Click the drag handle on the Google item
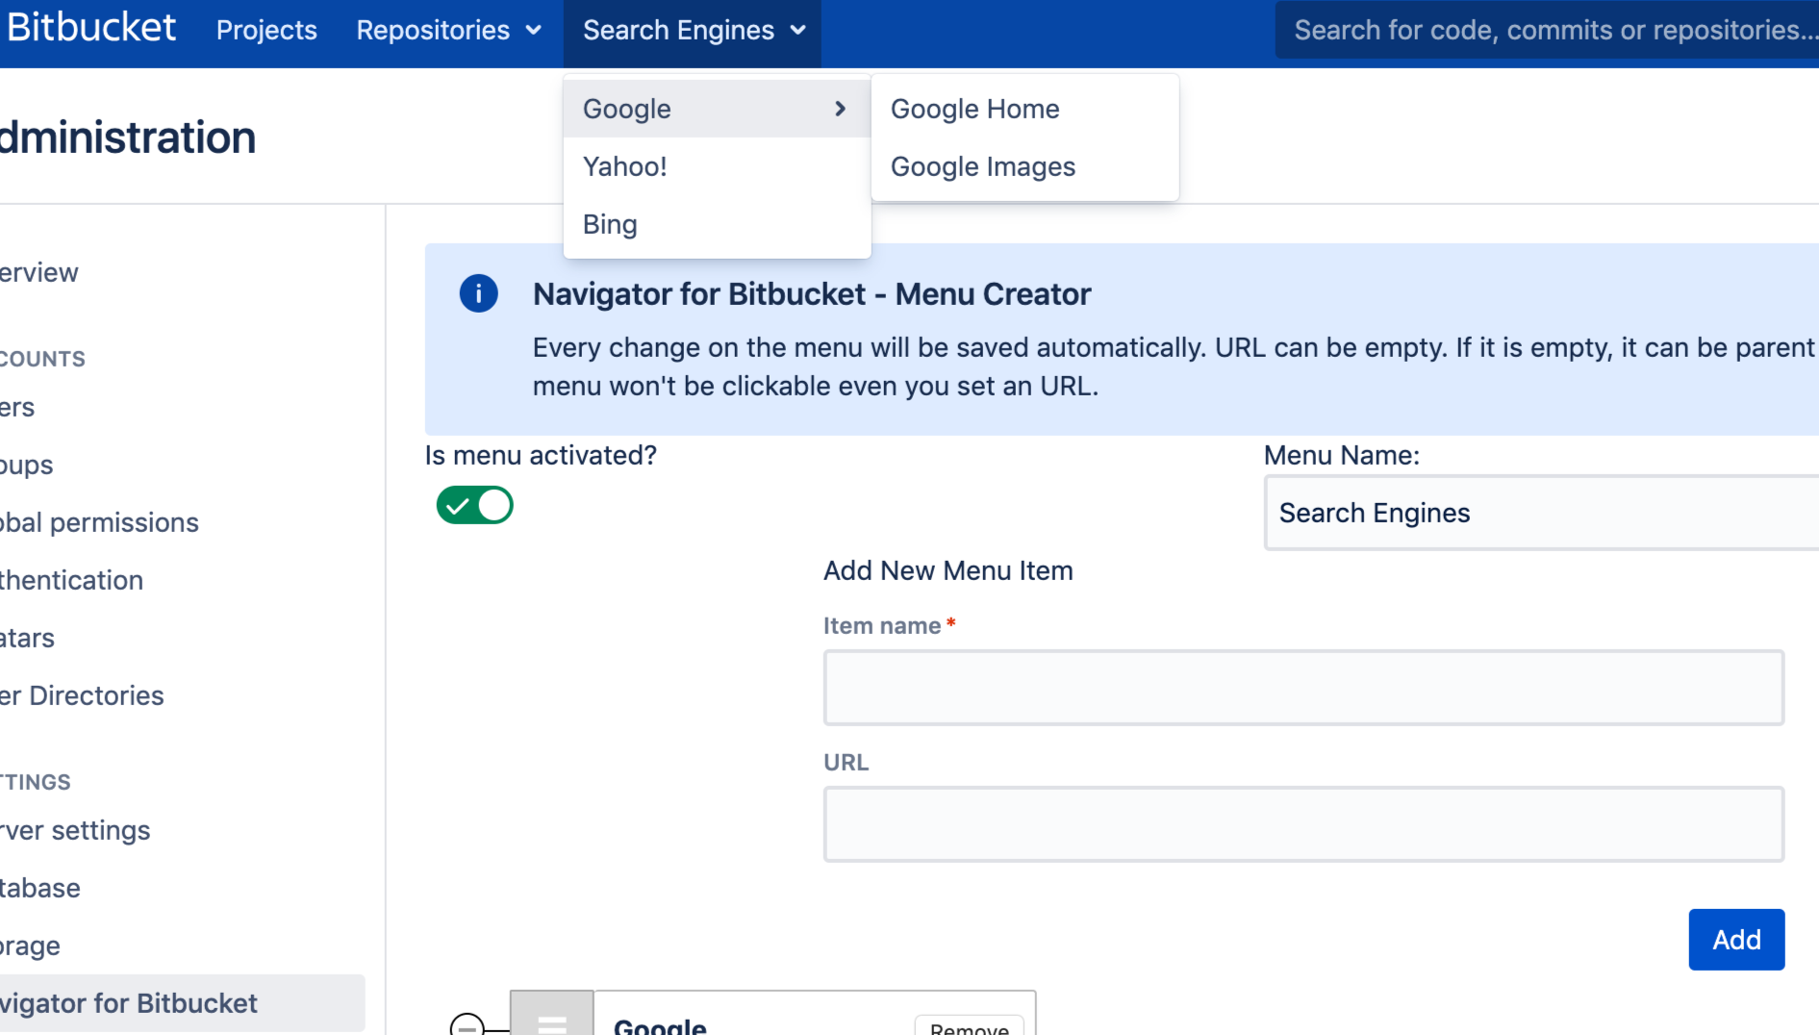 tap(551, 1020)
